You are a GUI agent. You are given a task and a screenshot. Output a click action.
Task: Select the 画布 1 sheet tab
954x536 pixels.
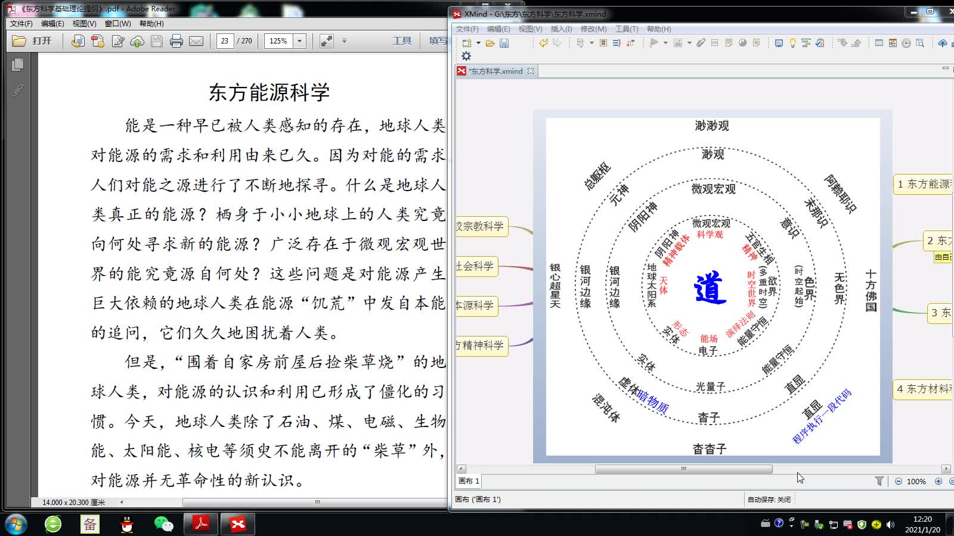point(469,481)
